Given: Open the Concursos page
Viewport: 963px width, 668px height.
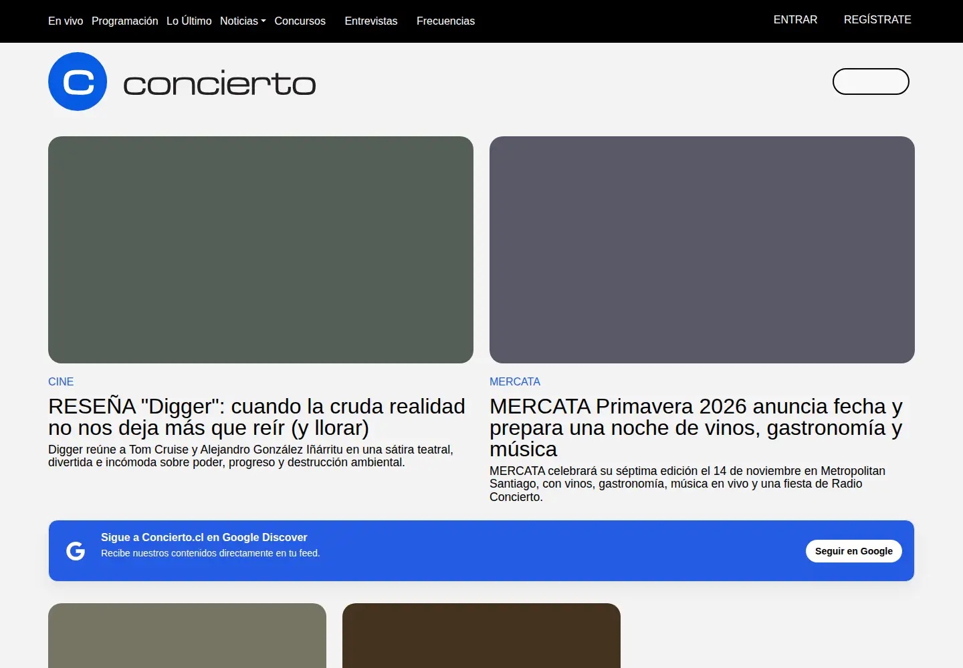Looking at the screenshot, I should click(300, 21).
